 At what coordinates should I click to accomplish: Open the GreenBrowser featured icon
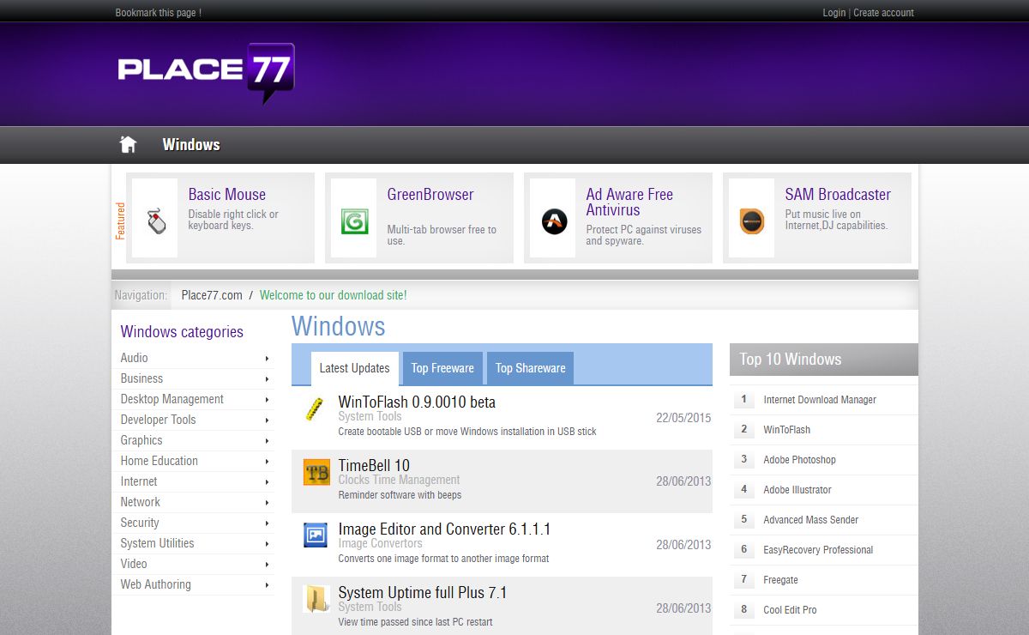[x=354, y=221]
